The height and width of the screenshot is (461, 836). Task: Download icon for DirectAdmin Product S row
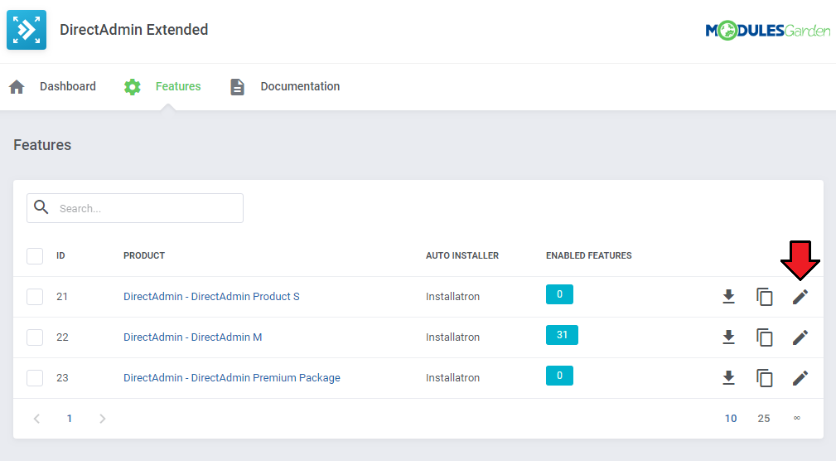(x=728, y=297)
